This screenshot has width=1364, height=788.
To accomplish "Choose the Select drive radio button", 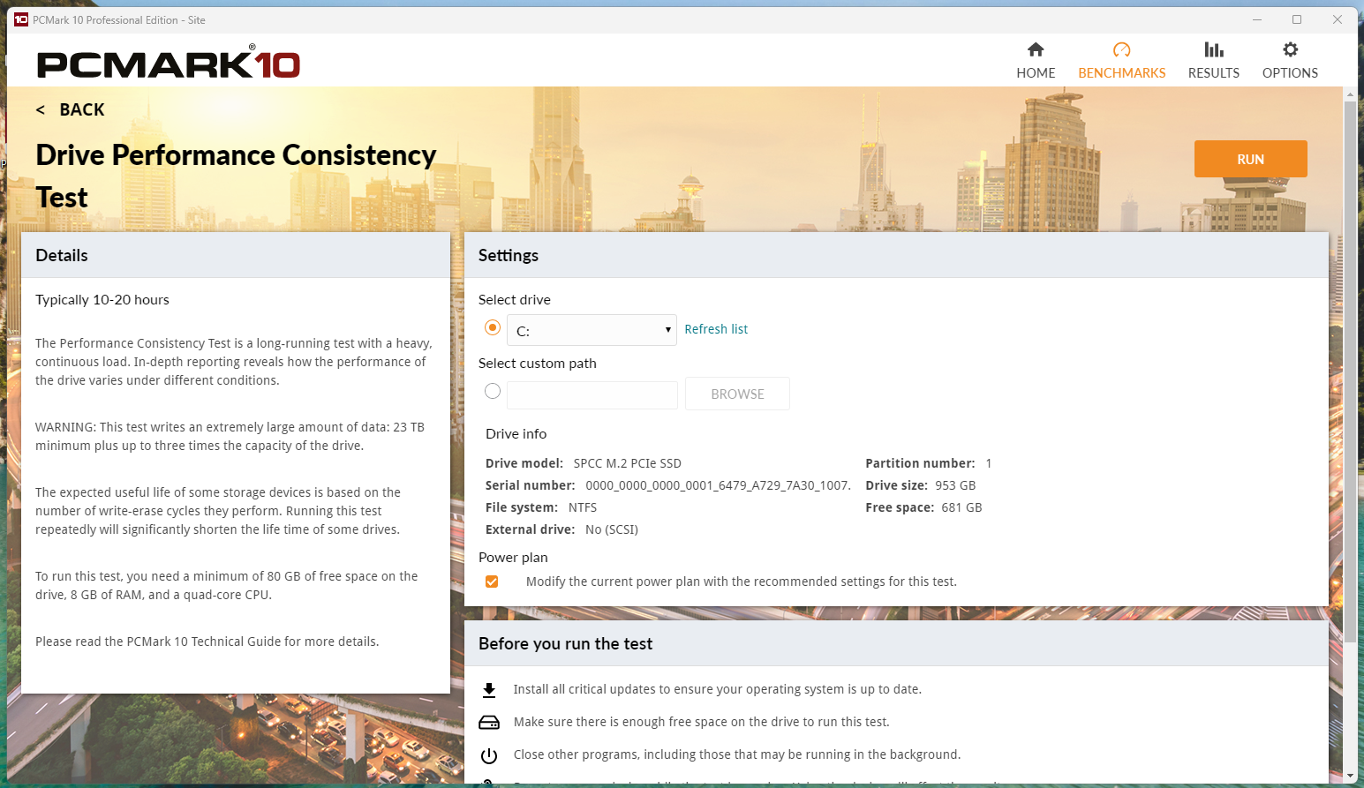I will [x=493, y=327].
